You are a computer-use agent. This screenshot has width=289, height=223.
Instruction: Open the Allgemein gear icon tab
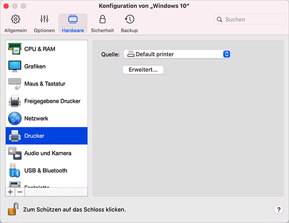(16, 19)
